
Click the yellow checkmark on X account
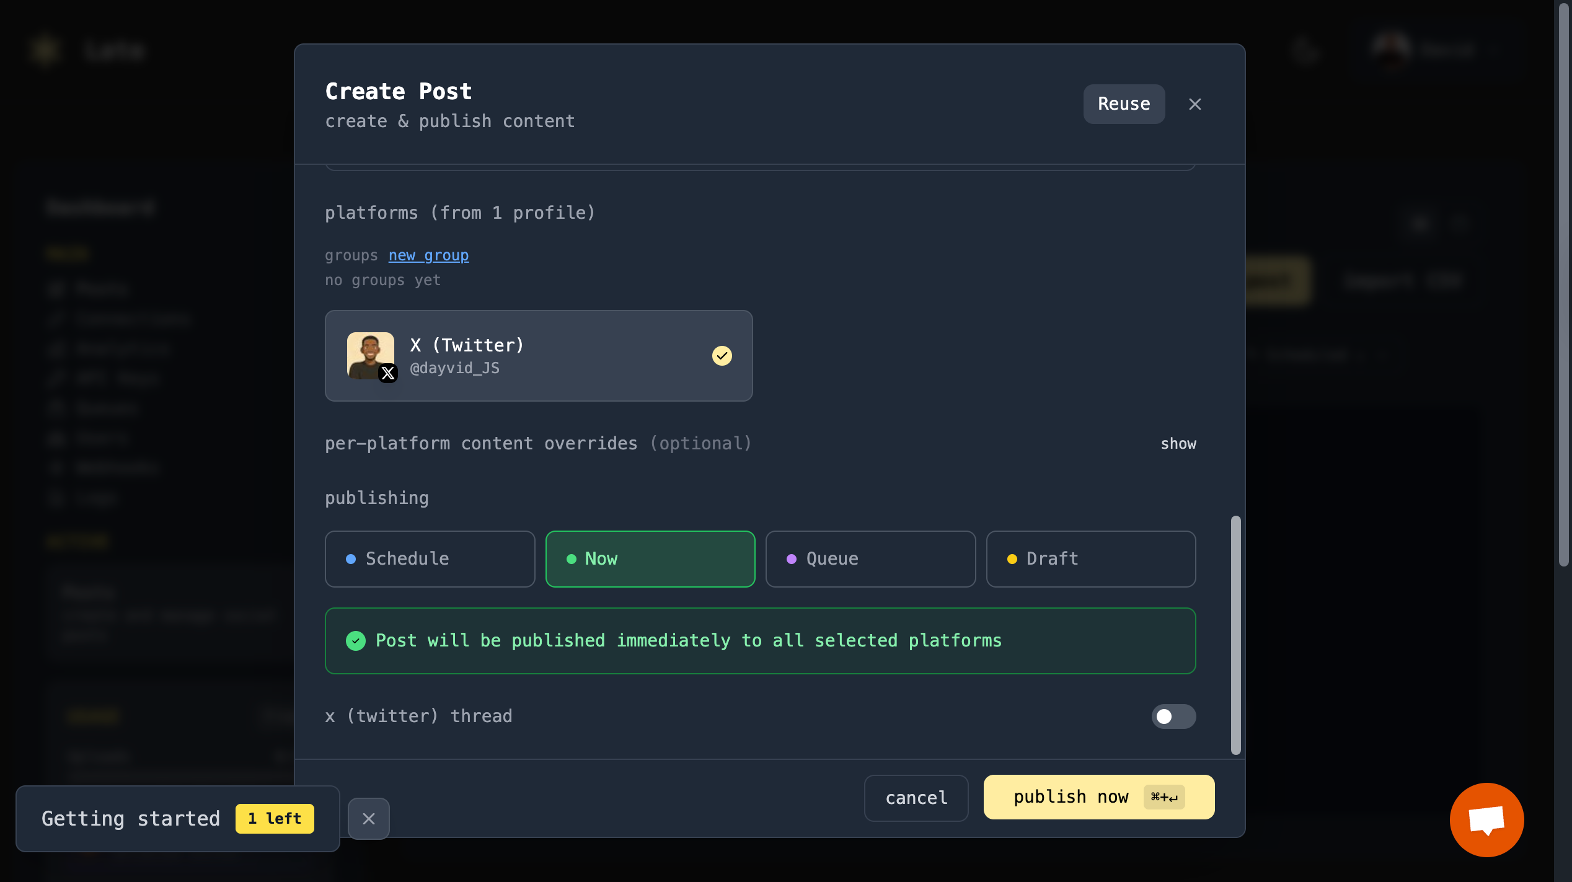pos(722,356)
